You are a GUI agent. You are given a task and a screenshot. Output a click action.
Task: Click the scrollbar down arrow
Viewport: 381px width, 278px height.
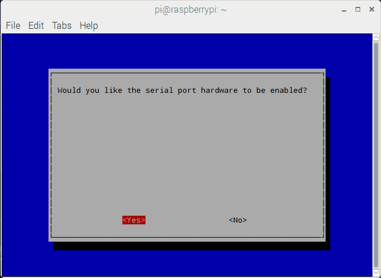(x=376, y=273)
